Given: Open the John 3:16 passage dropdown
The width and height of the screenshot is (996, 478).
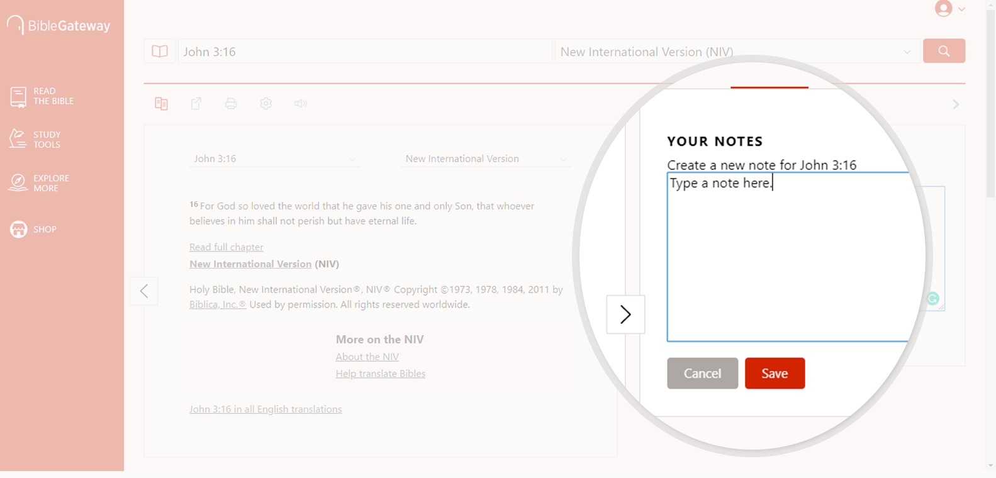Looking at the screenshot, I should pyautogui.click(x=275, y=158).
